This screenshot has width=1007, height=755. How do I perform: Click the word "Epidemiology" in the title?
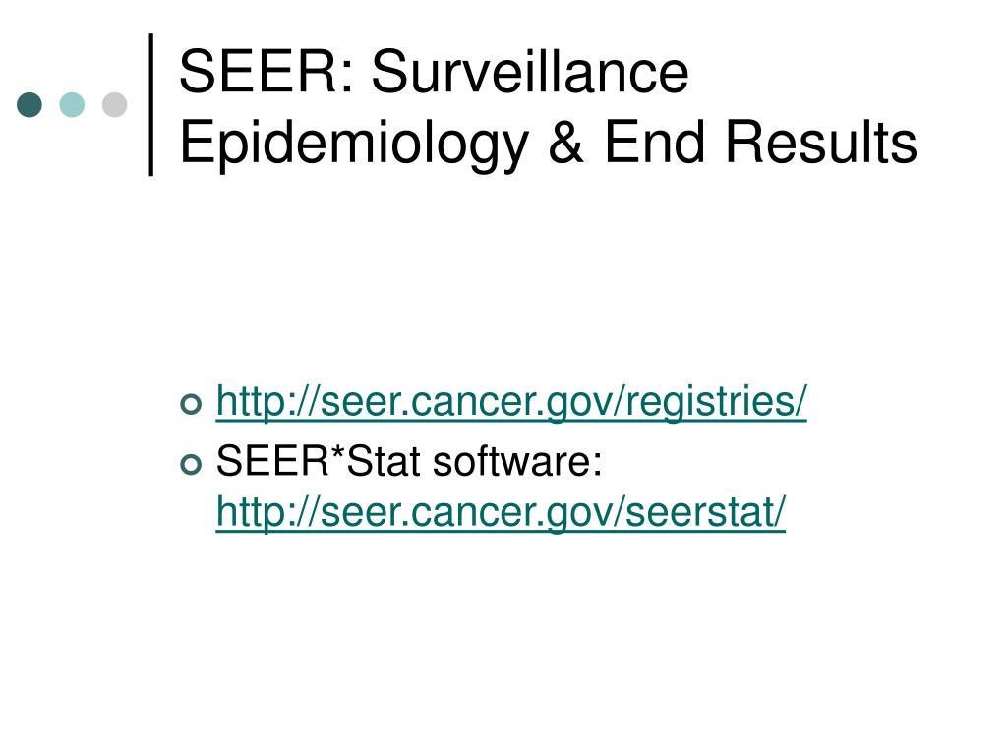(x=354, y=145)
